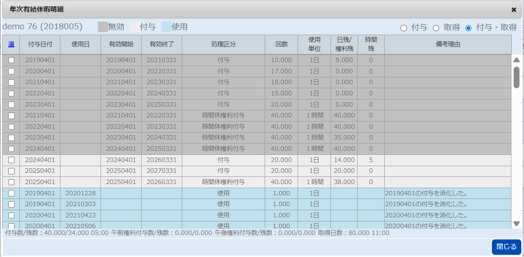Screen dimensions: 524x257
Task: Select the 付与・取得 radio button
Action: (468, 28)
